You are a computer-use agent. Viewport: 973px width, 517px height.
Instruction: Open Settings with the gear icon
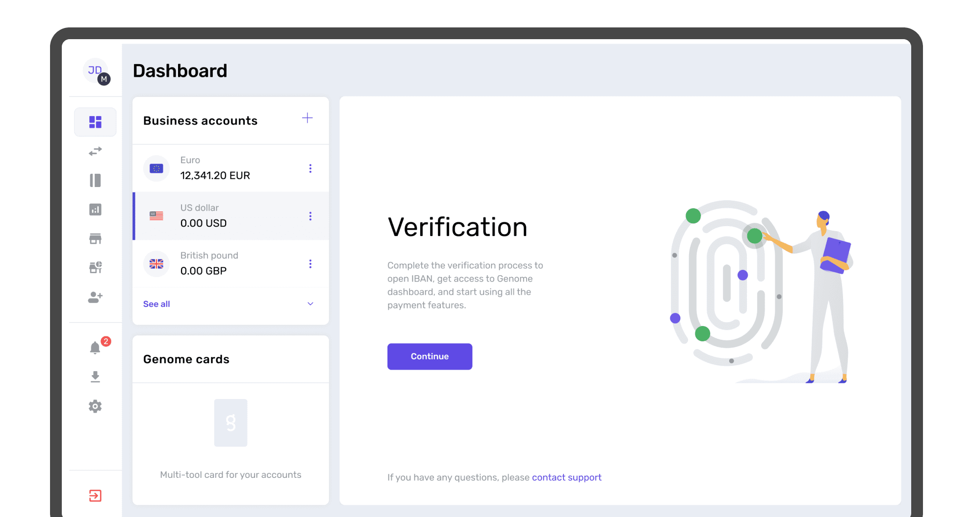(95, 406)
